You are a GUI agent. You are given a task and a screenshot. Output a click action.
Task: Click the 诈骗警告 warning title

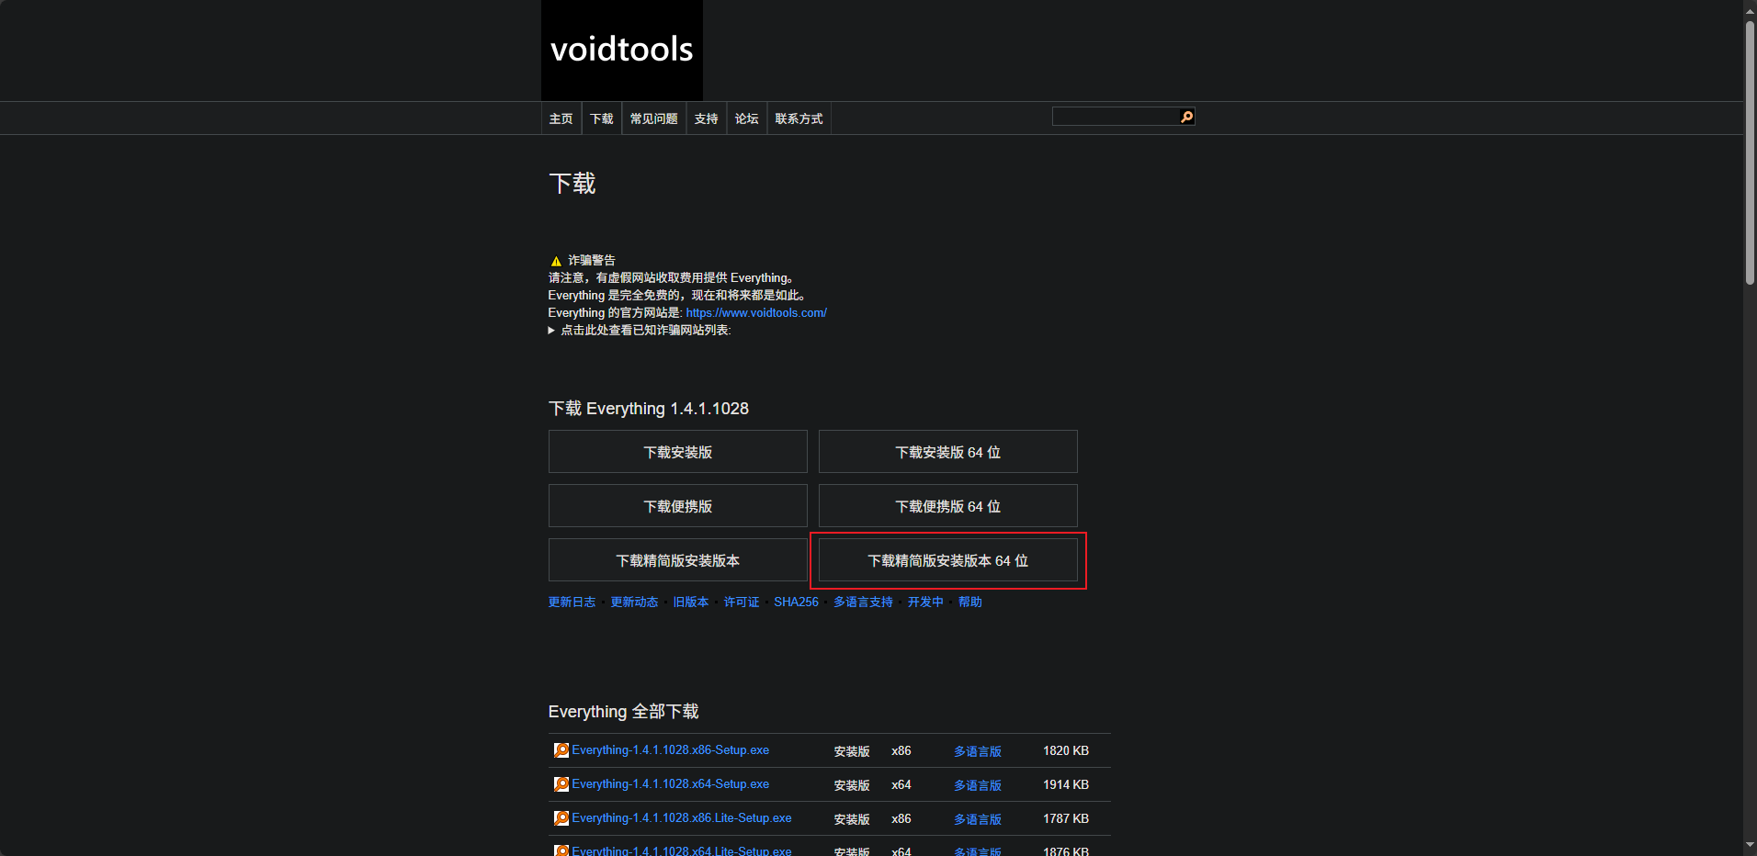point(592,261)
